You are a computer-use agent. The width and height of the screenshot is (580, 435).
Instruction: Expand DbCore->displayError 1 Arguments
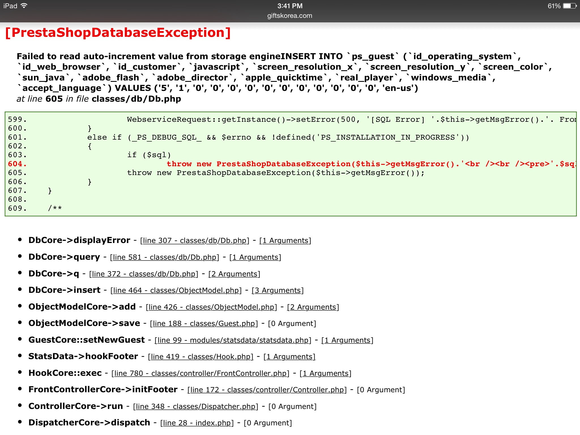coord(285,240)
